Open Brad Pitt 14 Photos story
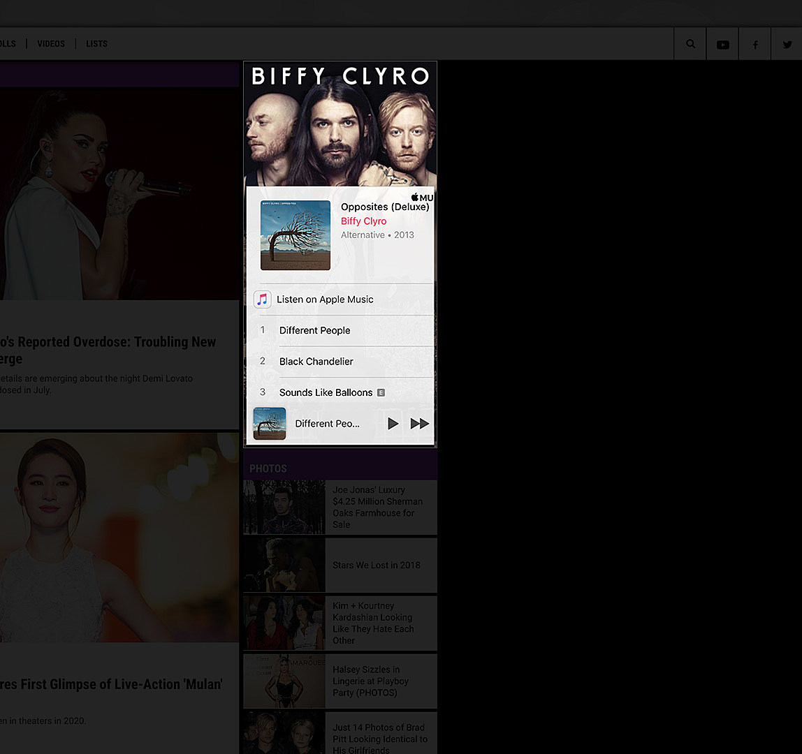Image resolution: width=802 pixels, height=754 pixels. tap(380, 739)
